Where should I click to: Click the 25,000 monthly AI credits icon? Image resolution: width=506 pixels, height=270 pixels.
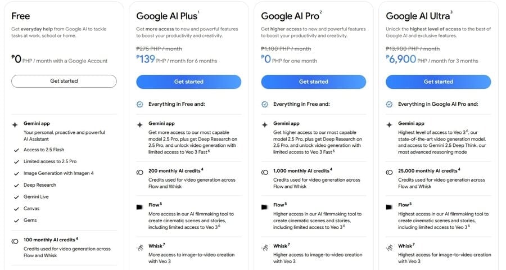coord(389,171)
